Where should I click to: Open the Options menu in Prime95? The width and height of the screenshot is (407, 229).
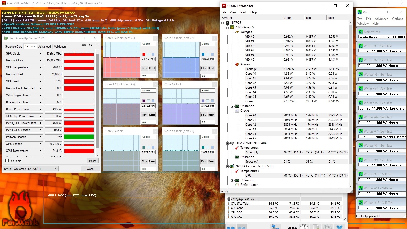[x=397, y=19]
